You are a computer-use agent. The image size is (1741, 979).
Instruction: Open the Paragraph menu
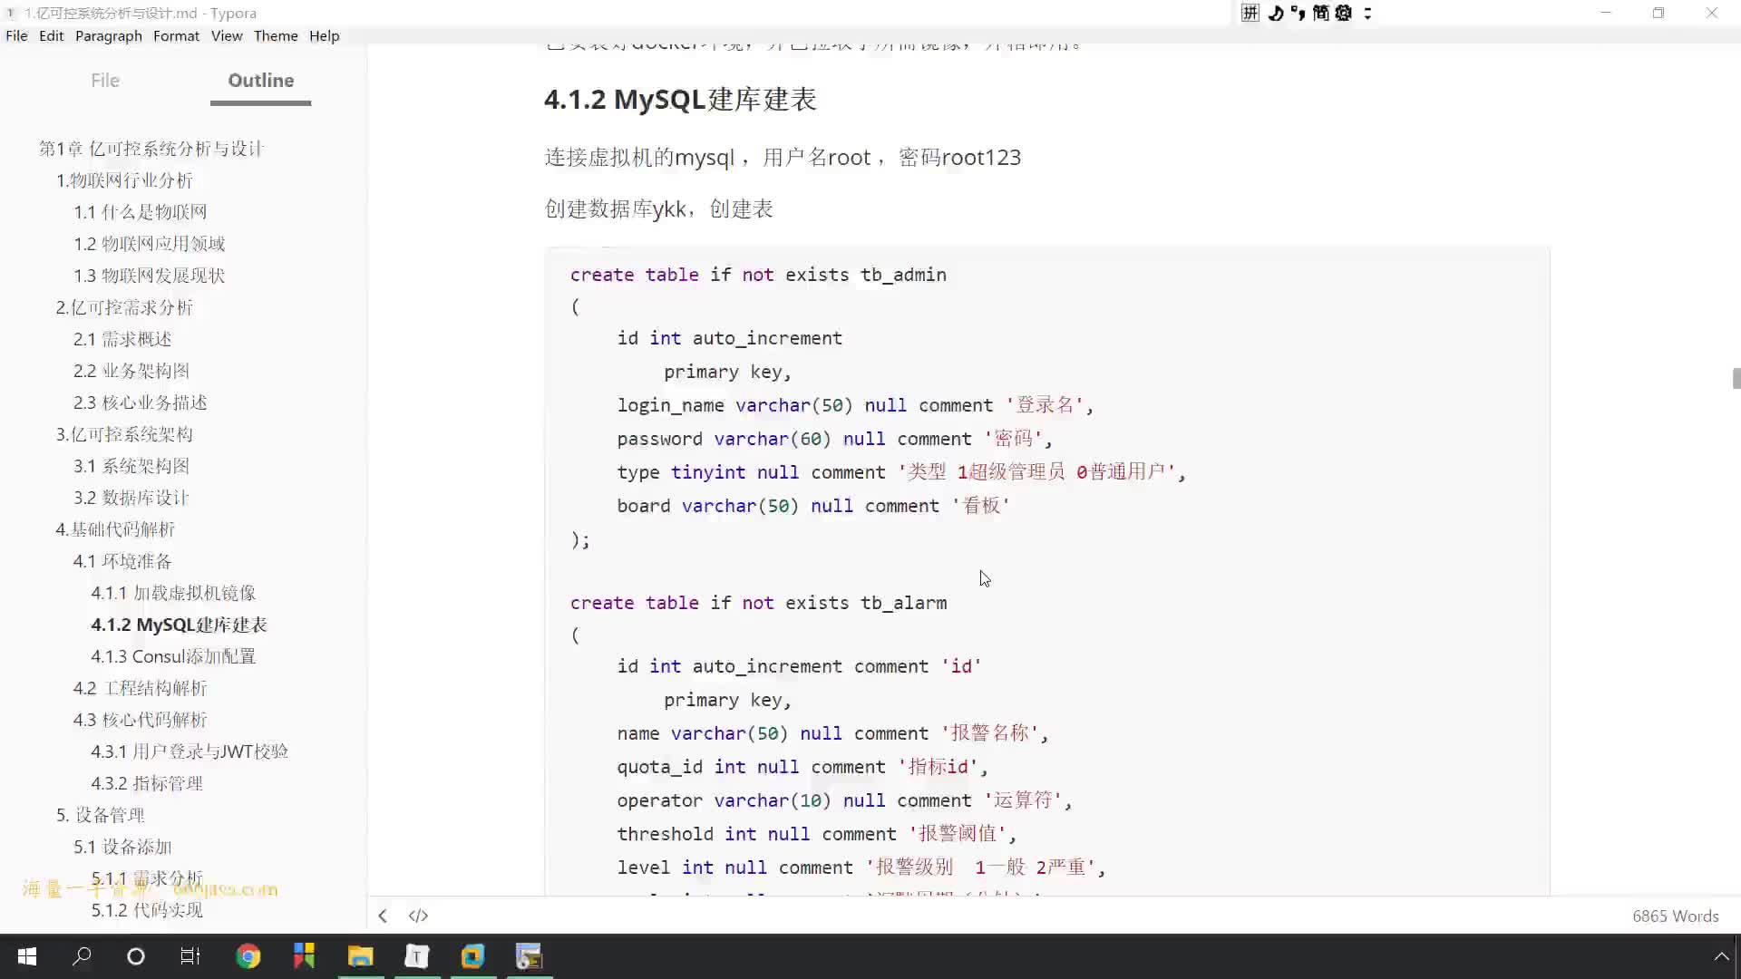109,35
